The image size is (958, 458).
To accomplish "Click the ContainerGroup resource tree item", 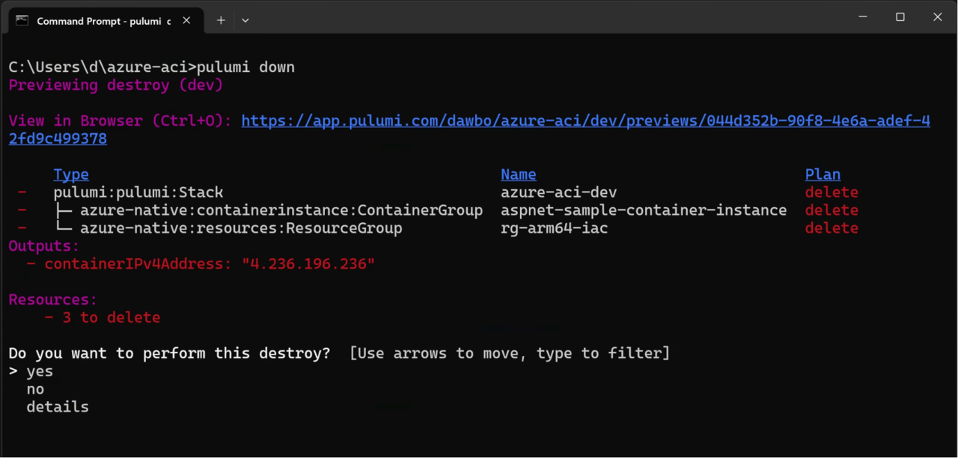I will [281, 210].
